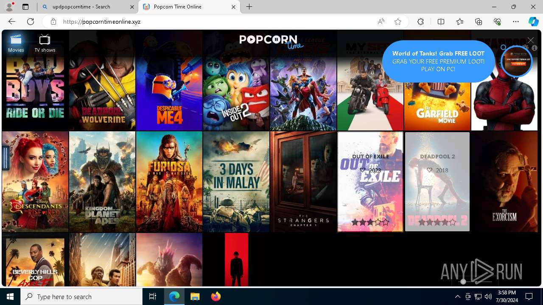The width and height of the screenshot is (543, 305).
Task: Close the Popcorn Time Online tab
Action: pos(233,7)
